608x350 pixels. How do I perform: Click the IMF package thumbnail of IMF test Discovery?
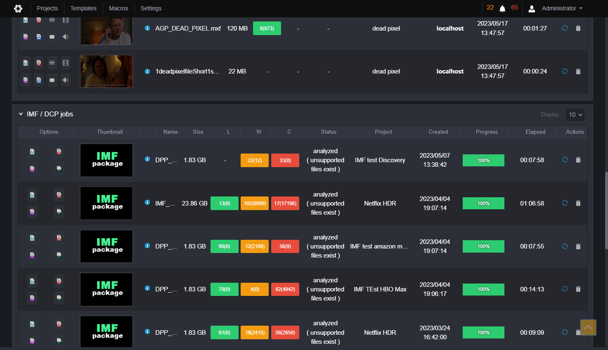(106, 160)
